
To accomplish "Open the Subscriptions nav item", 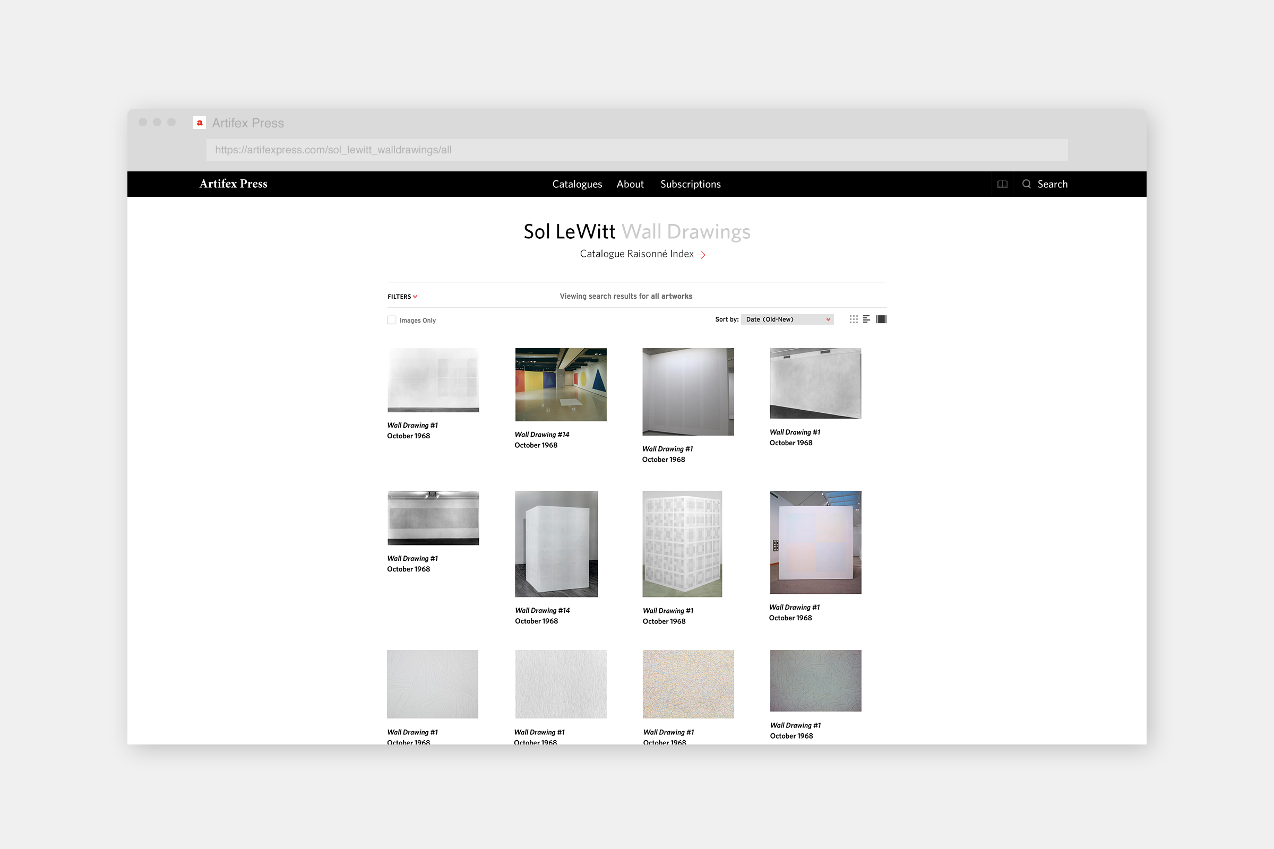I will point(690,184).
